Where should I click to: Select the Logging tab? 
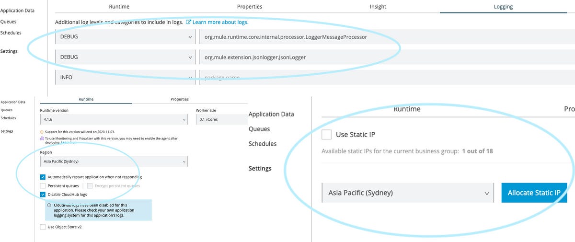(x=503, y=7)
